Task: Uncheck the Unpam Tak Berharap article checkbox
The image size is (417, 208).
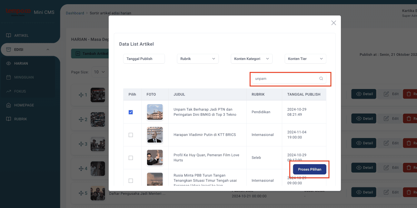Action: 131,112
